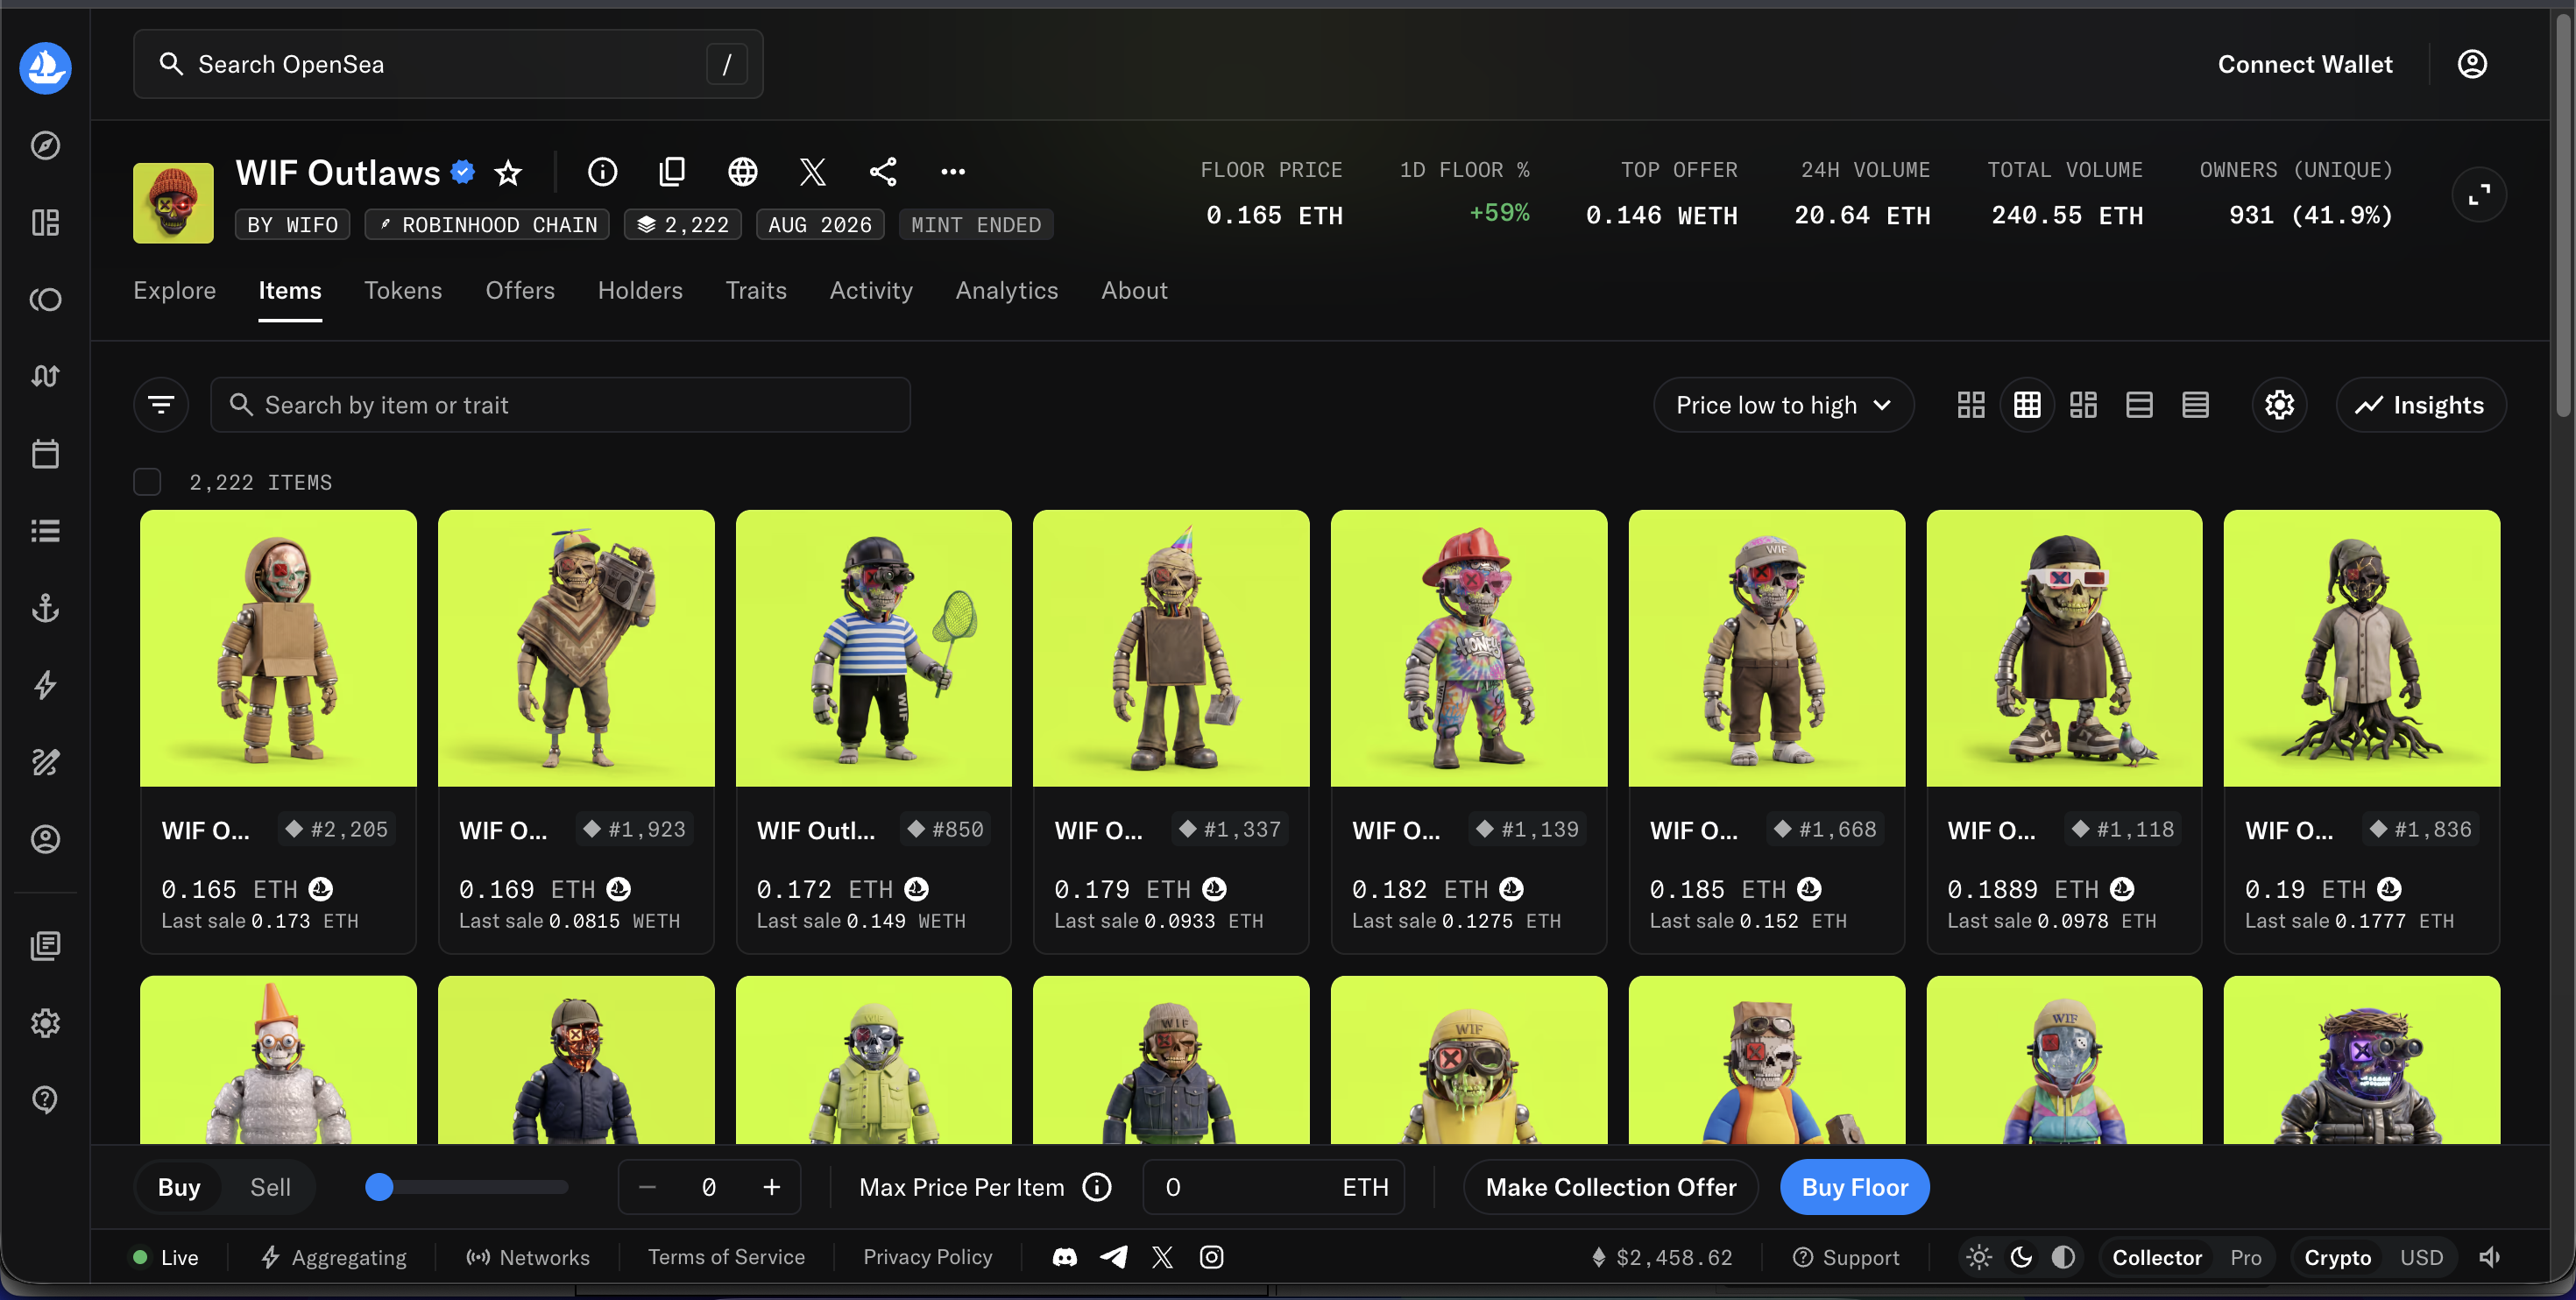2576x1300 pixels.
Task: Open the more options ellipsis menu
Action: point(953,172)
